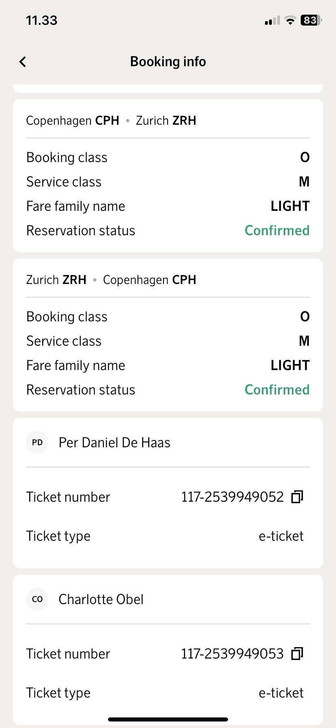Tap Confirmed status on CPH–ZRH flight

277,230
